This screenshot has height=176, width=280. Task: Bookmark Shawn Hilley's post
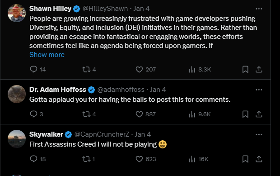point(245,69)
